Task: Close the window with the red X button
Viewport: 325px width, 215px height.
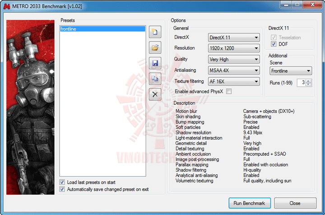Action: point(312,5)
